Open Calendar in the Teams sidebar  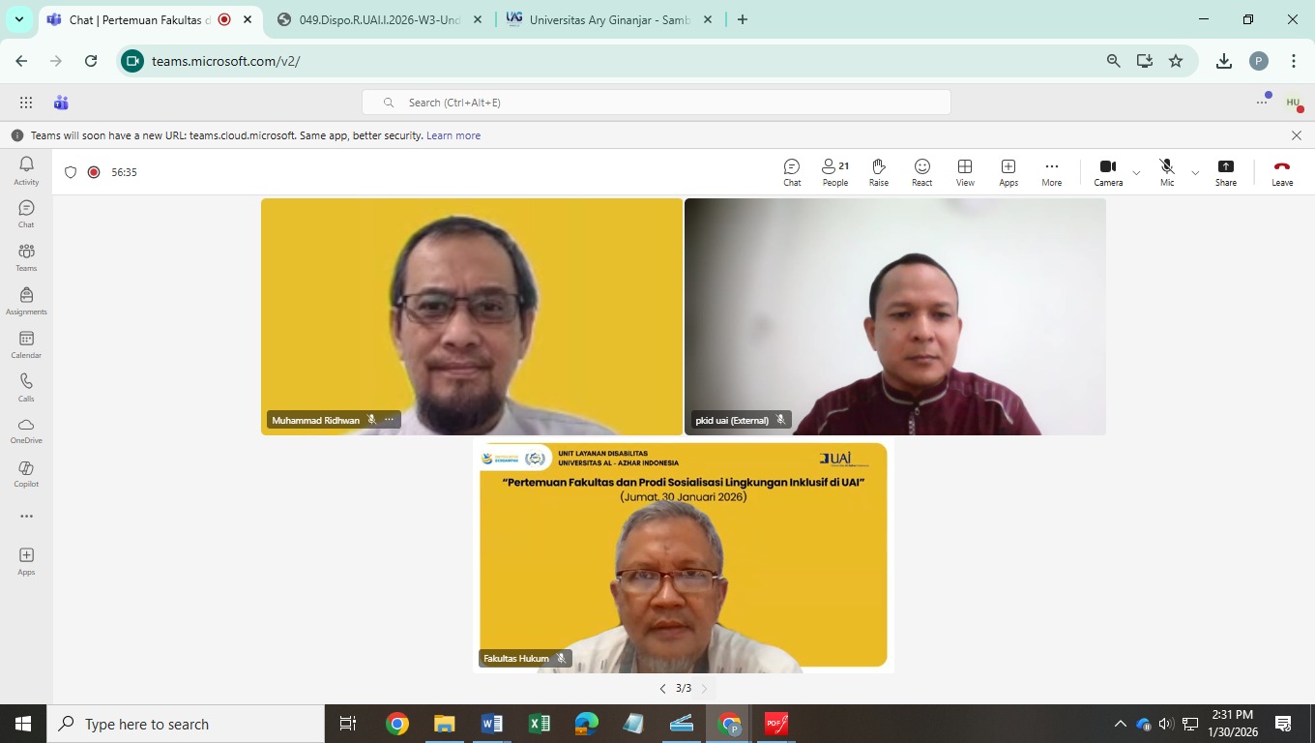(x=26, y=344)
